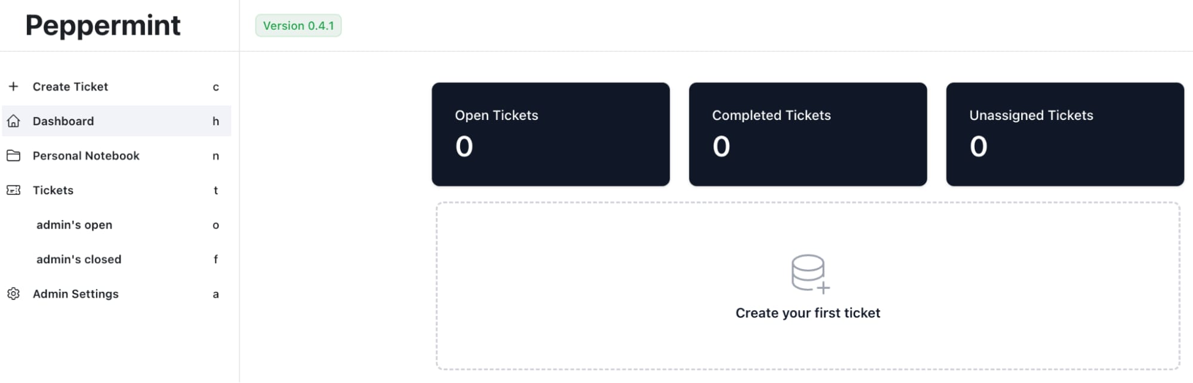The height and width of the screenshot is (383, 1193).
Task: Click the ticket stub icon beside Tickets
Action: click(x=13, y=190)
